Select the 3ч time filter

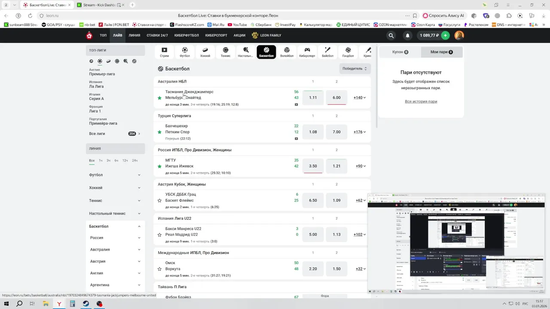coord(109,161)
